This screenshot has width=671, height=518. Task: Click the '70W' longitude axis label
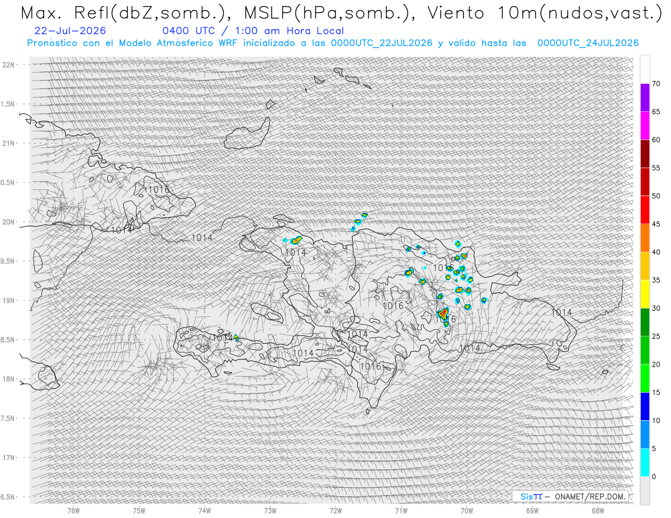tap(467, 510)
